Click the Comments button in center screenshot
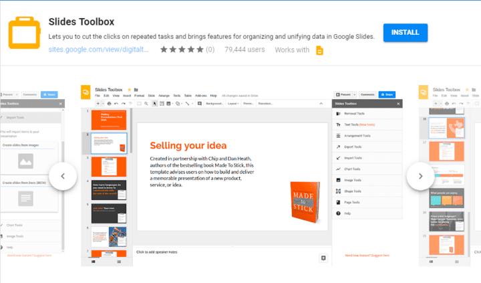 point(367,94)
